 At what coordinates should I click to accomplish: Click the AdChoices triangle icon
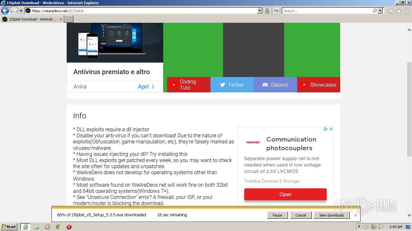click(325, 129)
